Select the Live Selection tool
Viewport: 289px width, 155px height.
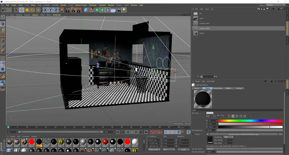(x=16, y=10)
